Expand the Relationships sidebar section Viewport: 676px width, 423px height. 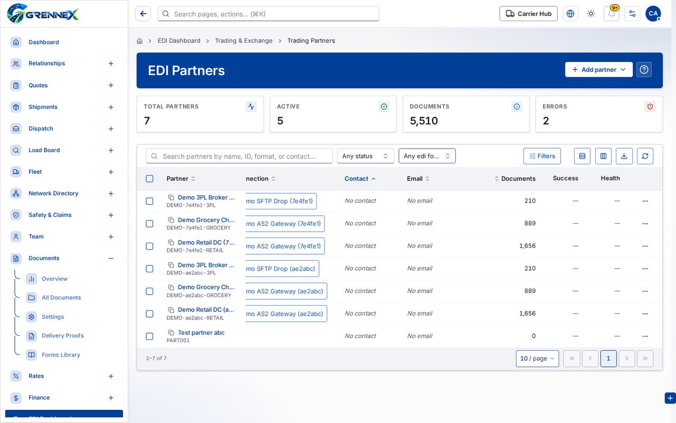111,63
